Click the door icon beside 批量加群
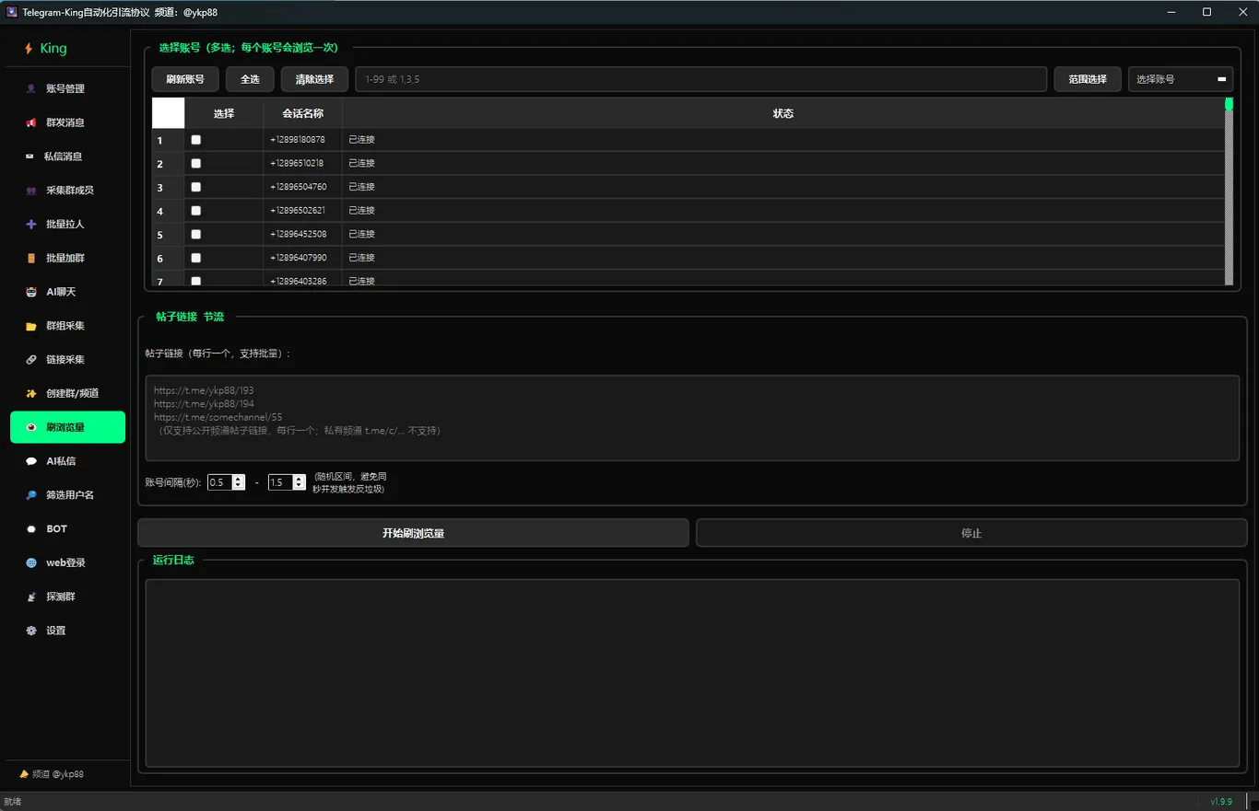1259x811 pixels. [x=31, y=258]
